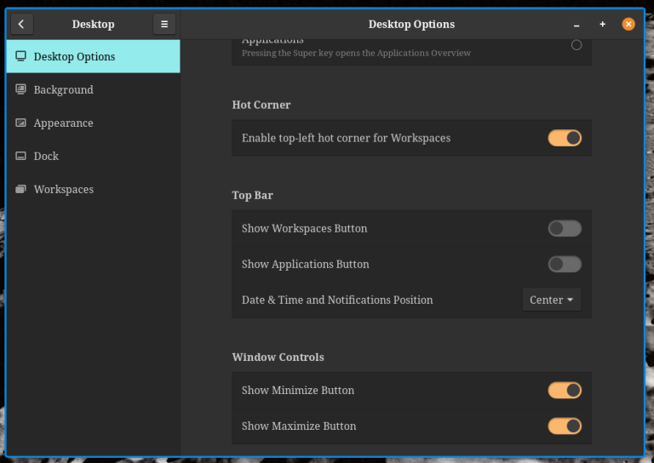
Task: Minimize the Settings window
Action: point(577,25)
